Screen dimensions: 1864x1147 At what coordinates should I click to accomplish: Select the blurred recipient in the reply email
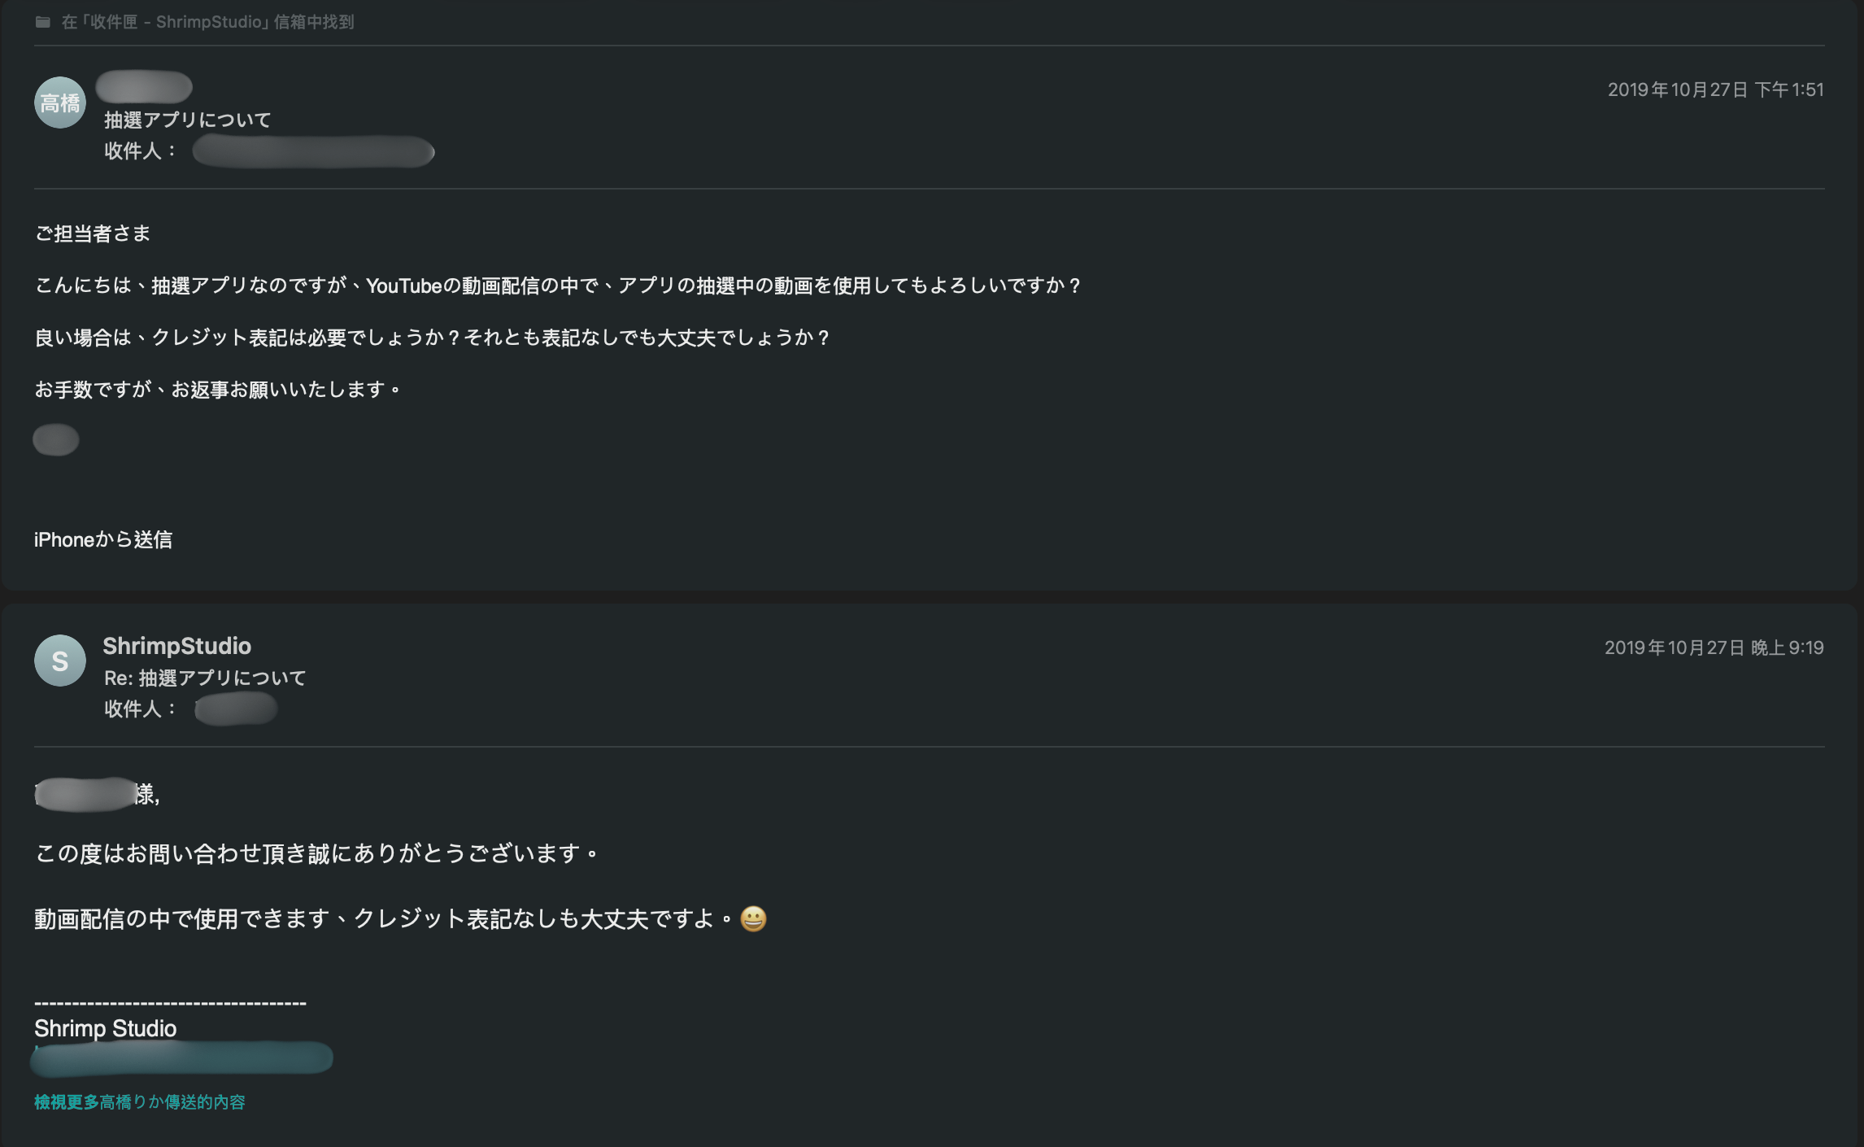[x=236, y=709]
